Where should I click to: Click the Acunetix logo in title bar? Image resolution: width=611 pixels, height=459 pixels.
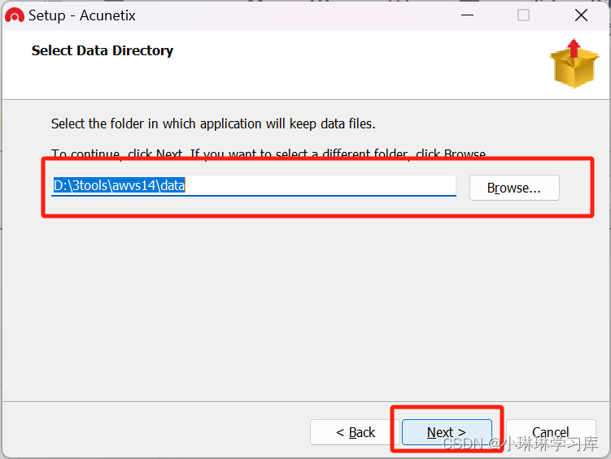pyautogui.click(x=15, y=15)
